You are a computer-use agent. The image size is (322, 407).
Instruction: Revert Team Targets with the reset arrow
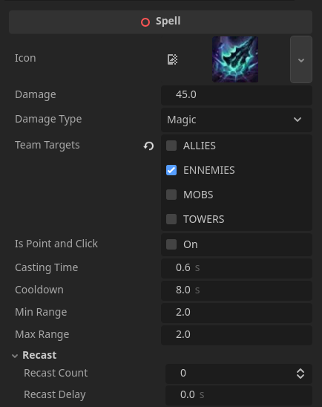pyautogui.click(x=149, y=146)
